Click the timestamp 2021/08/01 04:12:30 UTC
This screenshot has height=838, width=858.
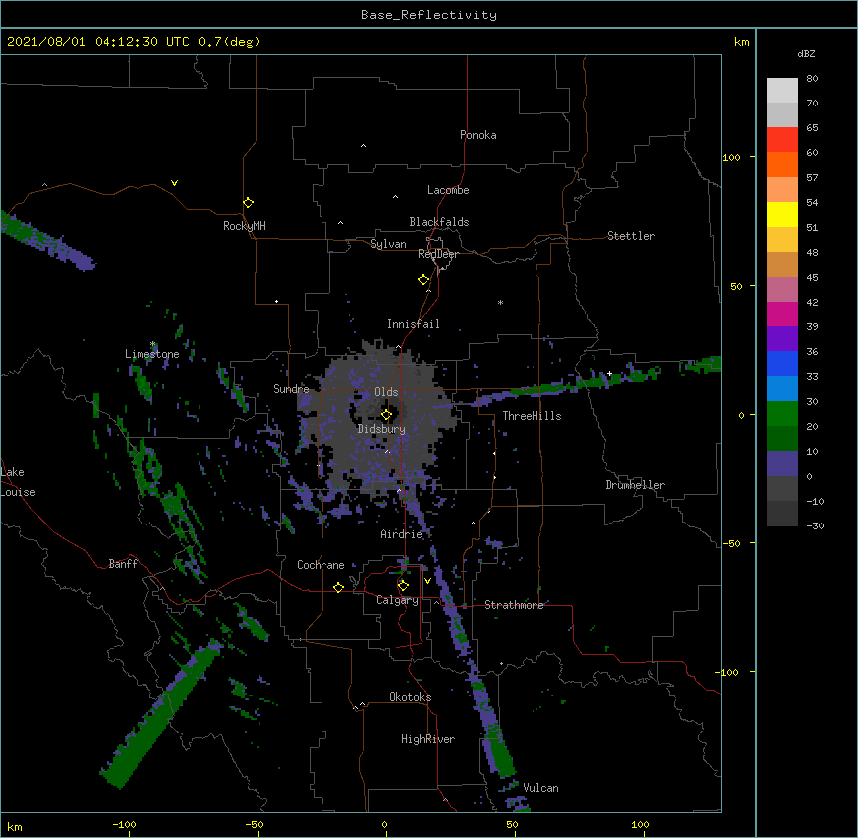99,42
